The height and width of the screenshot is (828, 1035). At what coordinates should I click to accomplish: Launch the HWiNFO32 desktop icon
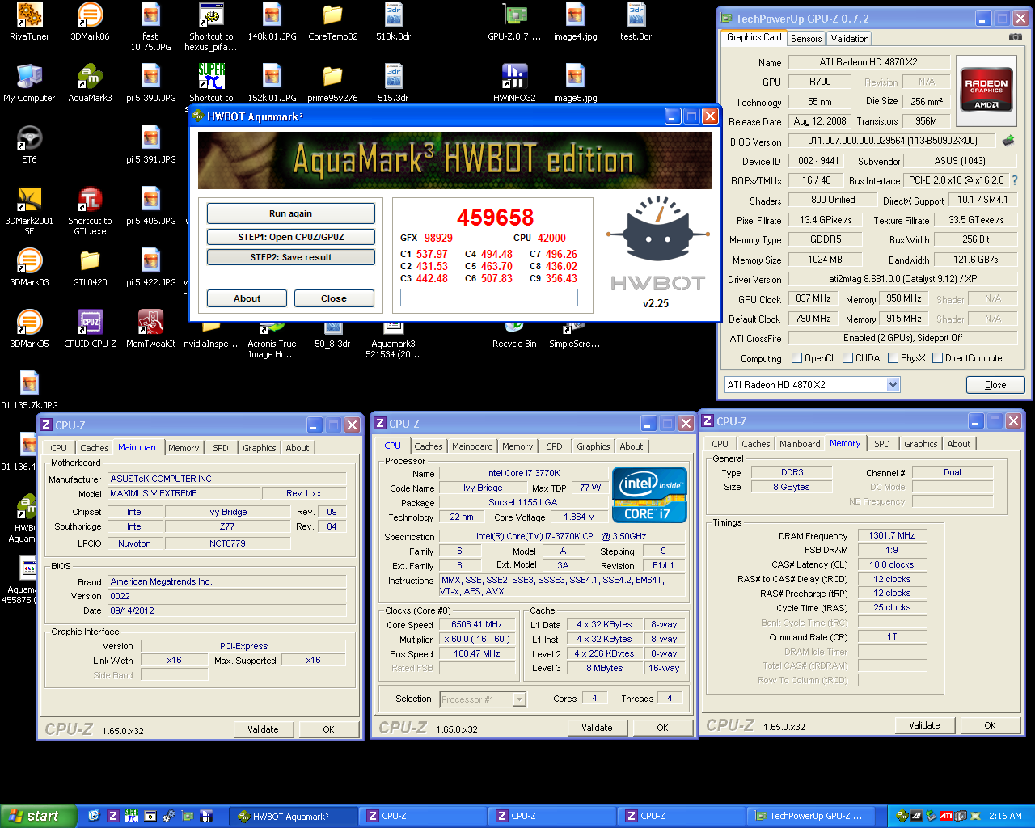point(514,83)
